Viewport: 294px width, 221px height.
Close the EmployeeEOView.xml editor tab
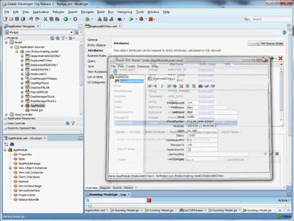(120, 26)
